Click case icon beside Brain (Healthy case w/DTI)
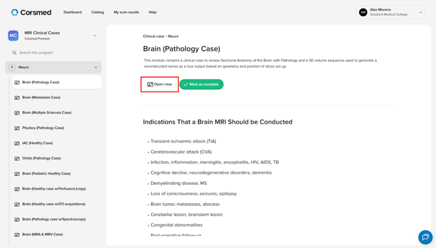The width and height of the screenshot is (436, 248). (17, 204)
